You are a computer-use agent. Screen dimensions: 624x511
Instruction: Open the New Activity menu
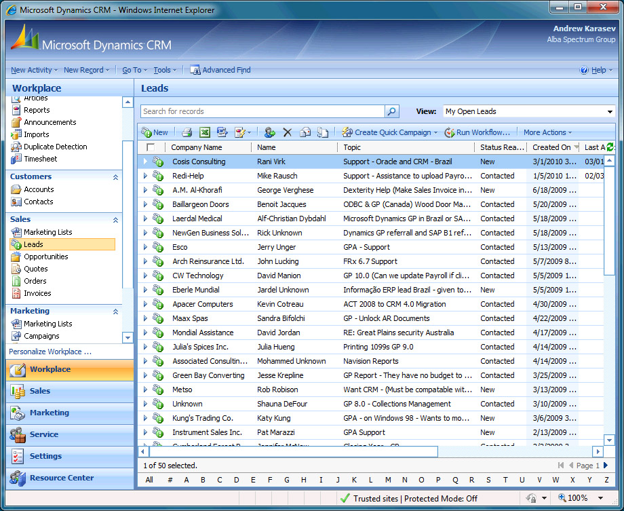pos(34,70)
